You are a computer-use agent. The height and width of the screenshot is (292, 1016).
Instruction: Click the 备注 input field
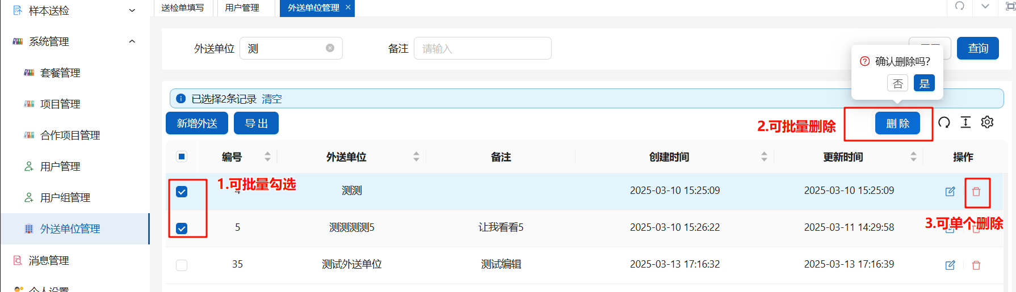(x=482, y=48)
